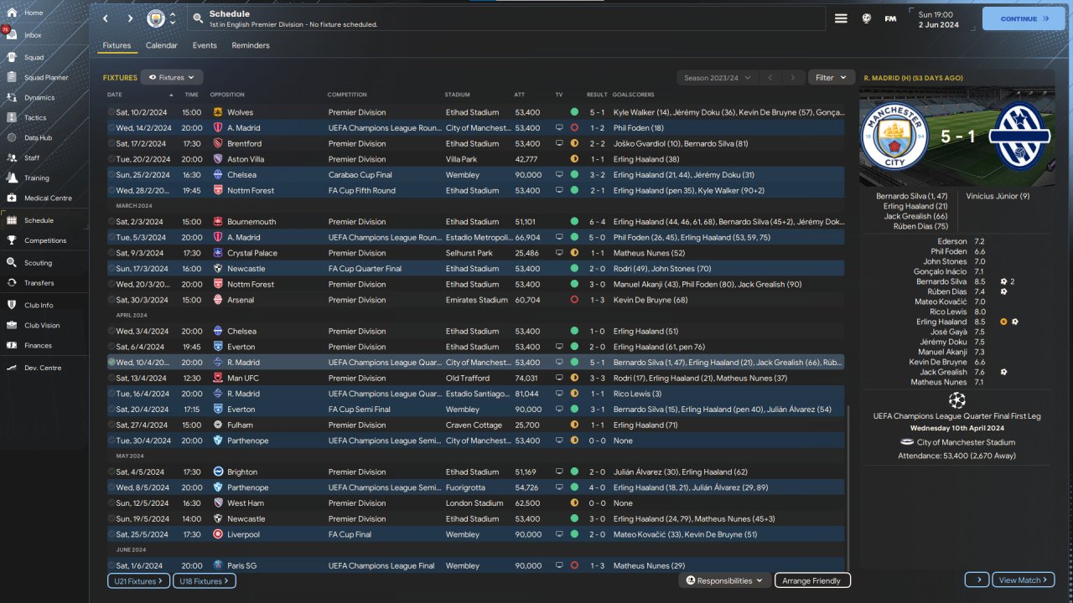1073x603 pixels.
Task: Click Arrange Friendly
Action: (x=812, y=580)
